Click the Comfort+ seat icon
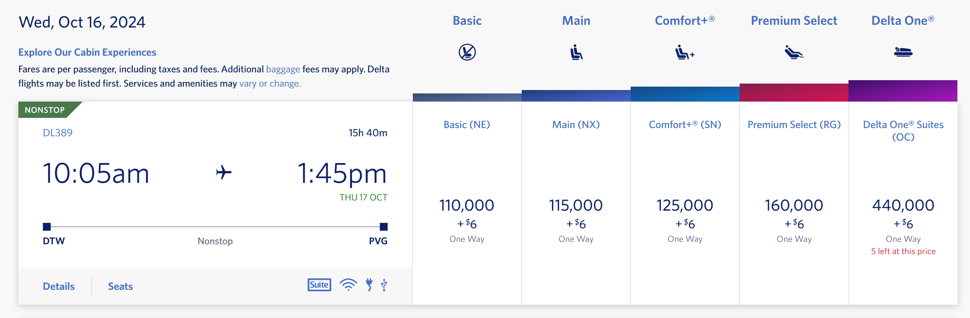The width and height of the screenshot is (970, 318). (684, 52)
